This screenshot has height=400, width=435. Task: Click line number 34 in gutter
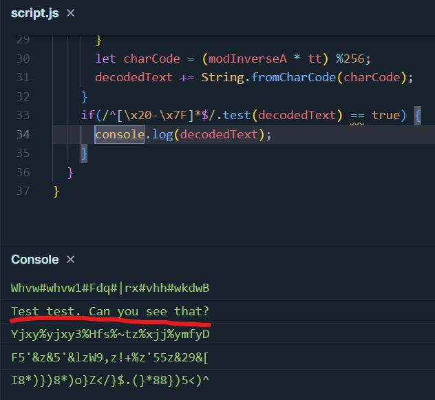(23, 135)
